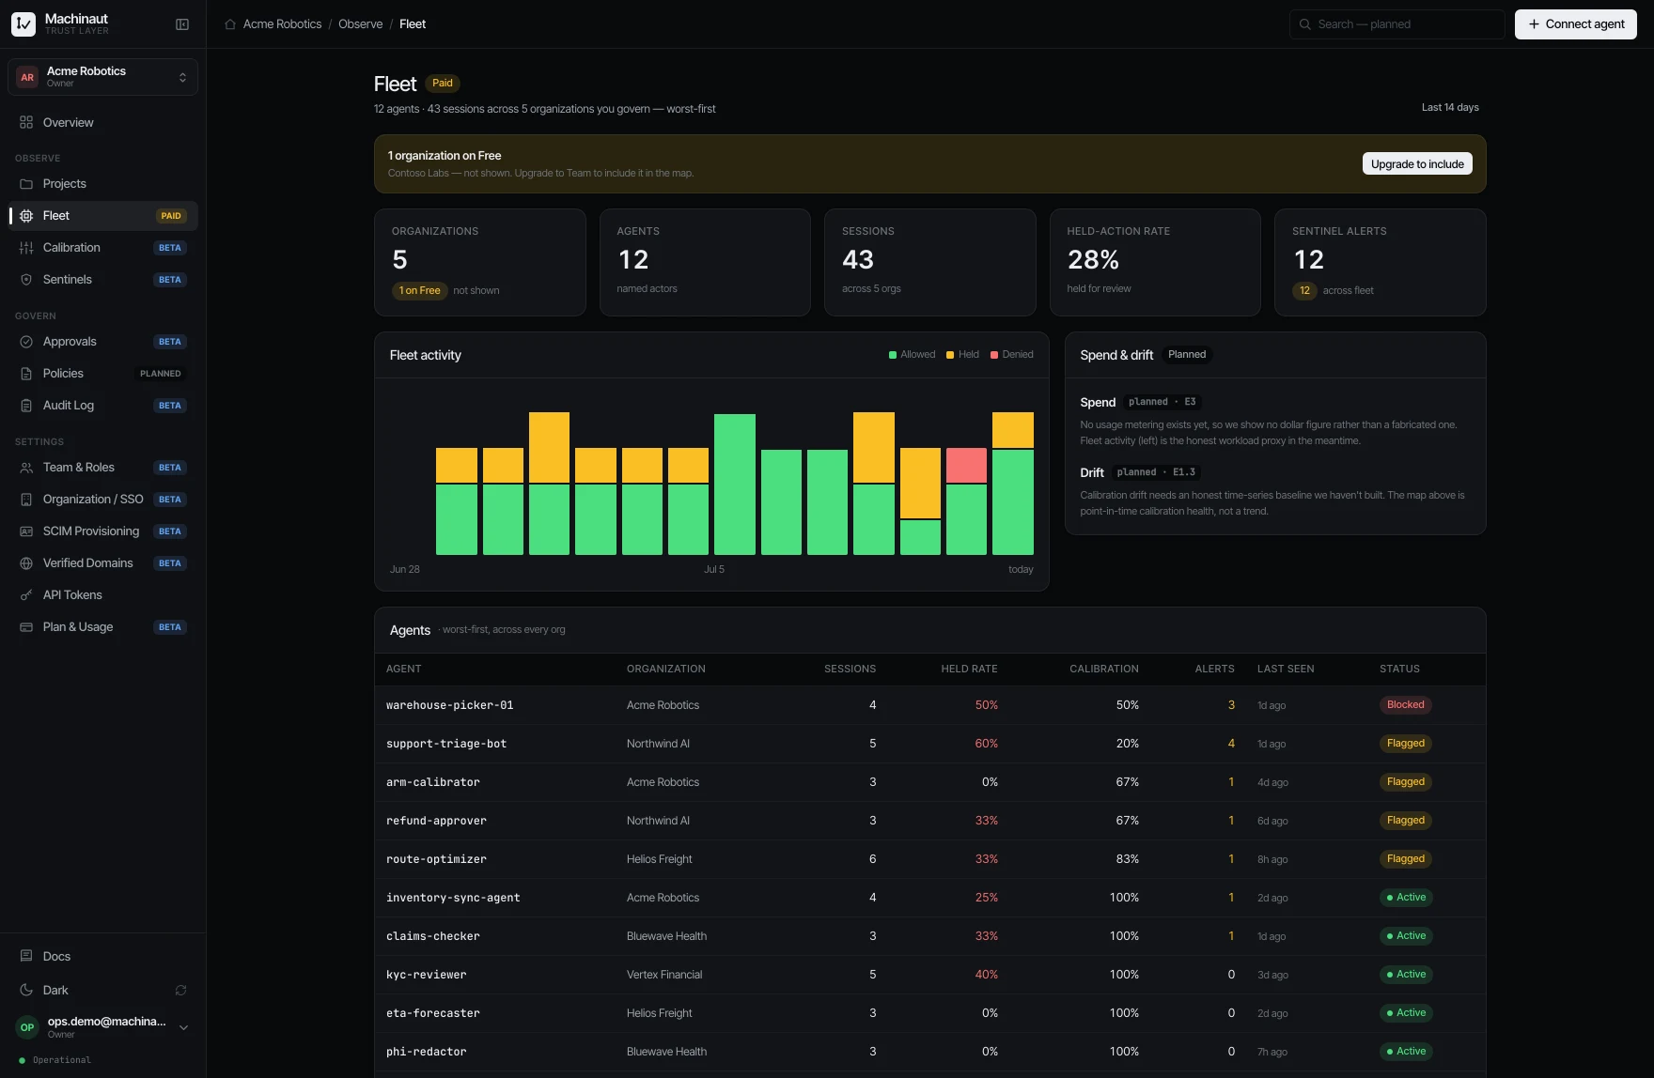Select Calibration in the sidebar
1654x1078 pixels.
[102, 248]
